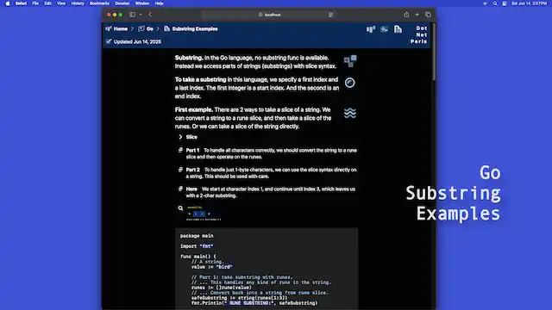This screenshot has height=310, width=552.
Task: Toggle the Updated Jun 14 checkbox
Action: click(109, 41)
